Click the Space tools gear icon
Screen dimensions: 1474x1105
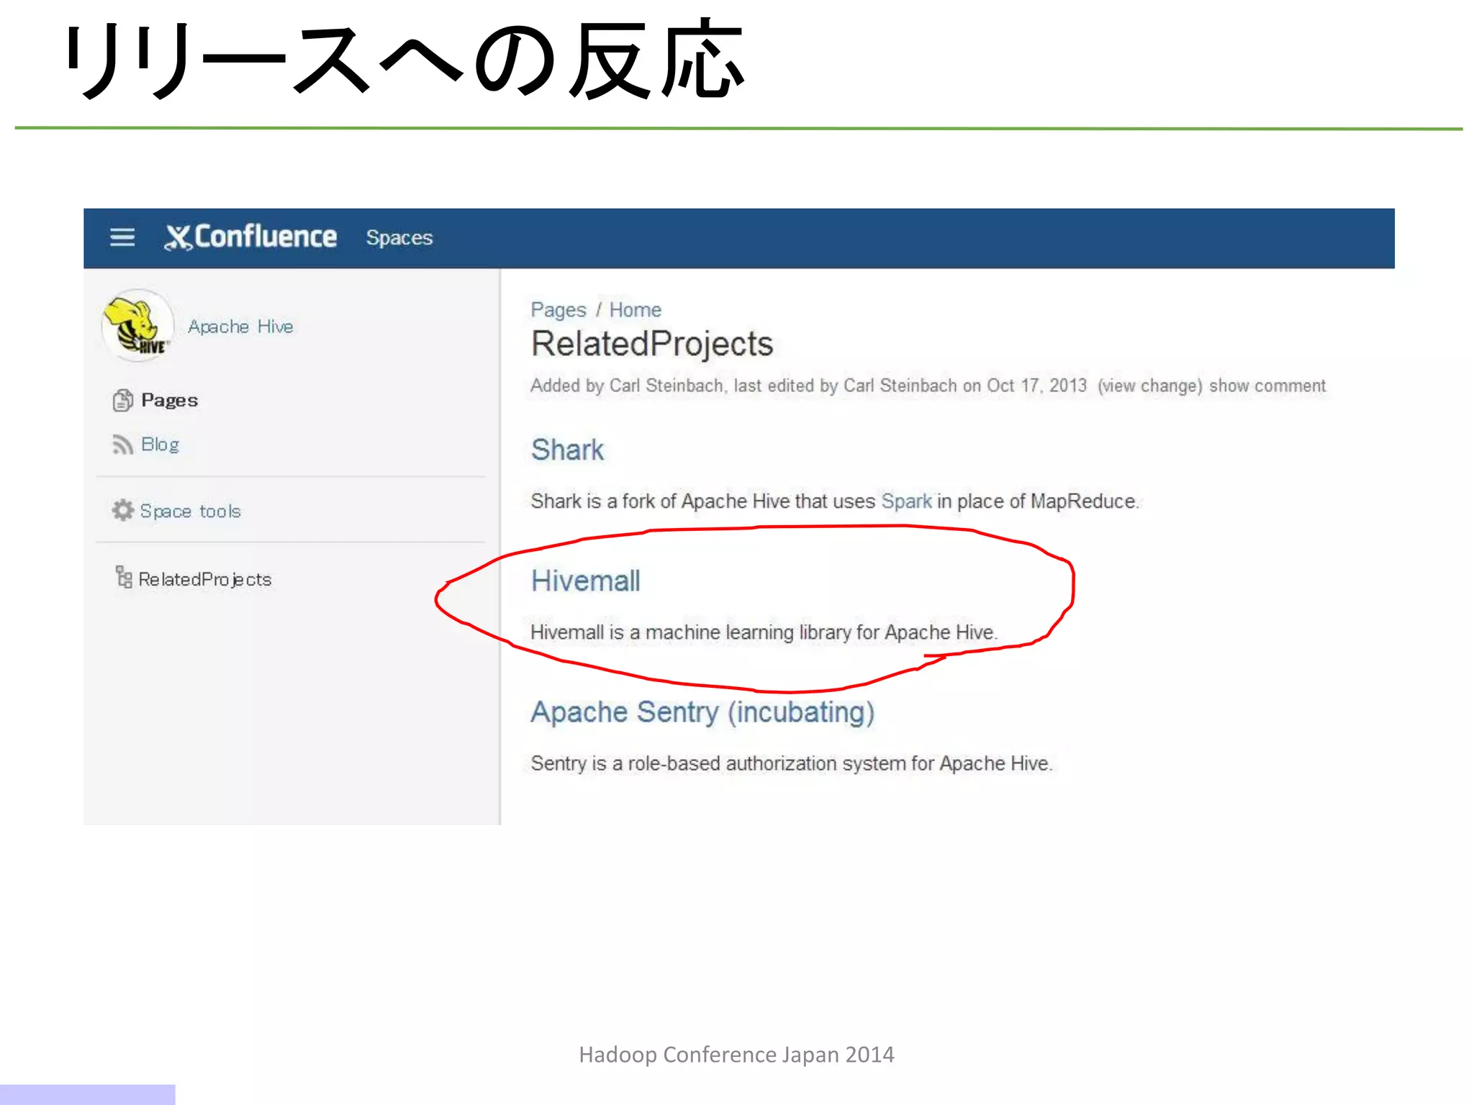[123, 511]
